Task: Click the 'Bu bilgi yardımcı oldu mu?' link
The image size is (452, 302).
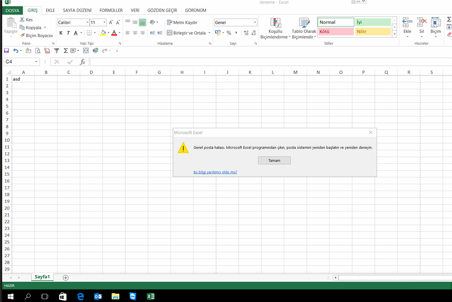Action: tap(215, 172)
